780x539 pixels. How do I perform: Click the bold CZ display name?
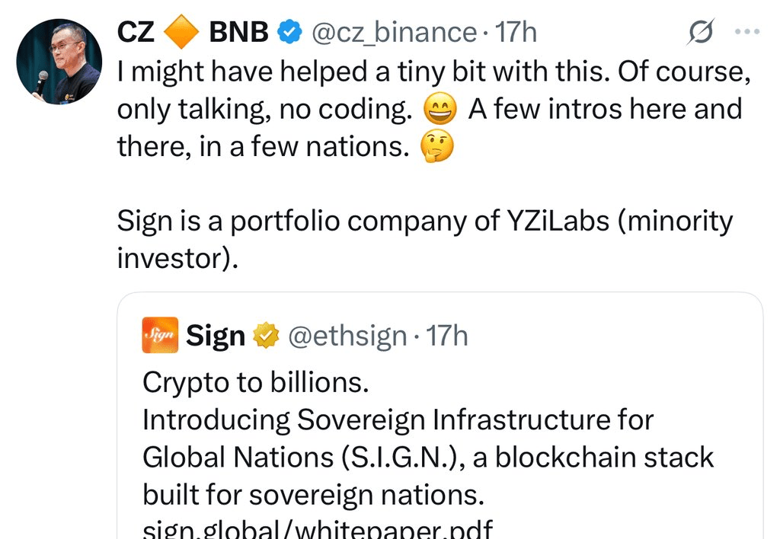pyautogui.click(x=136, y=32)
